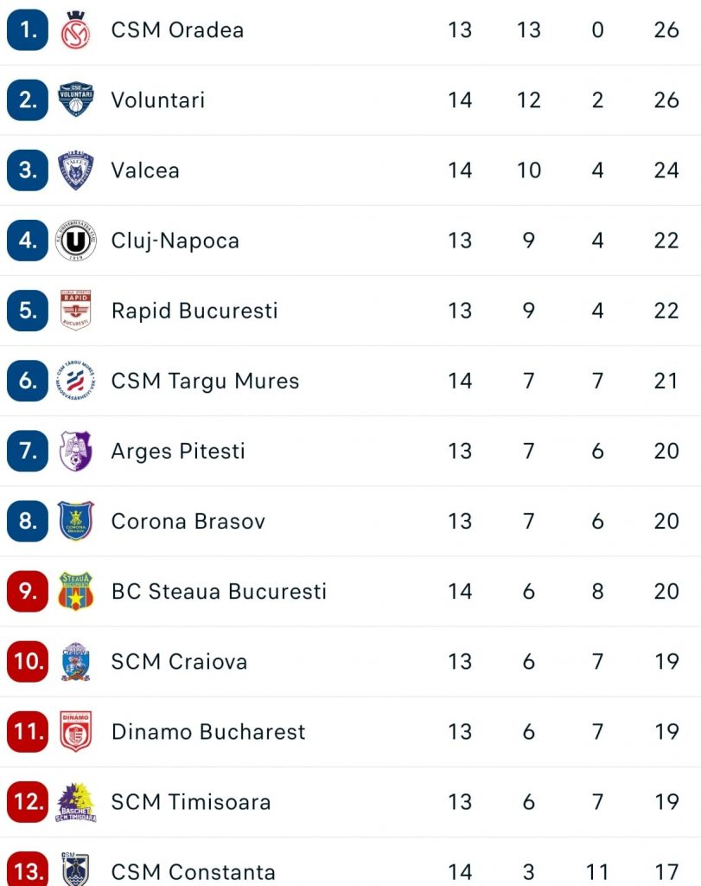Viewport: 701px width, 886px height.
Task: Select Dinamo Bucharest's 19 points value
Action: pyautogui.click(x=666, y=732)
